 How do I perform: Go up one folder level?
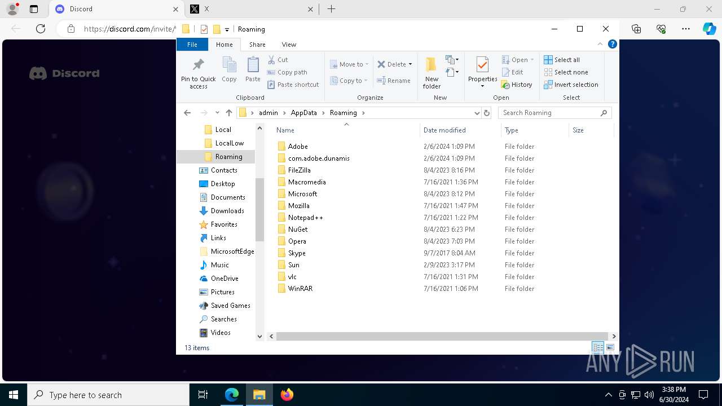coord(228,113)
